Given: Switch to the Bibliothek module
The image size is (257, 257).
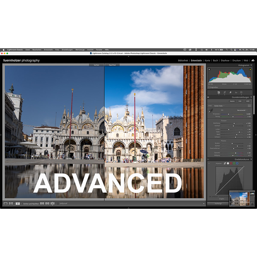Looking at the screenshot, I should click(x=183, y=60).
